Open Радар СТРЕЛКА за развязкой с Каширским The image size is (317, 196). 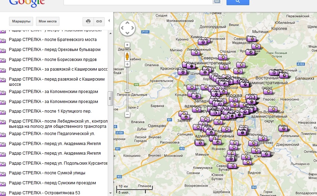58,69
